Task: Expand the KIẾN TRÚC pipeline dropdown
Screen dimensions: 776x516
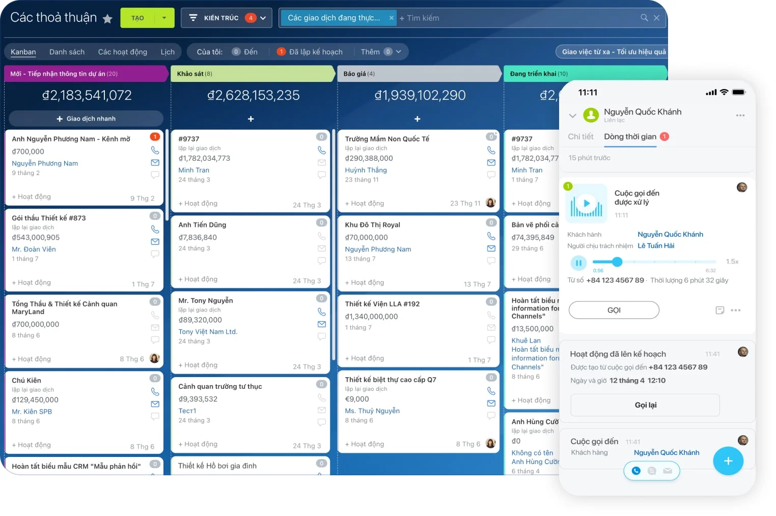Action: [263, 18]
